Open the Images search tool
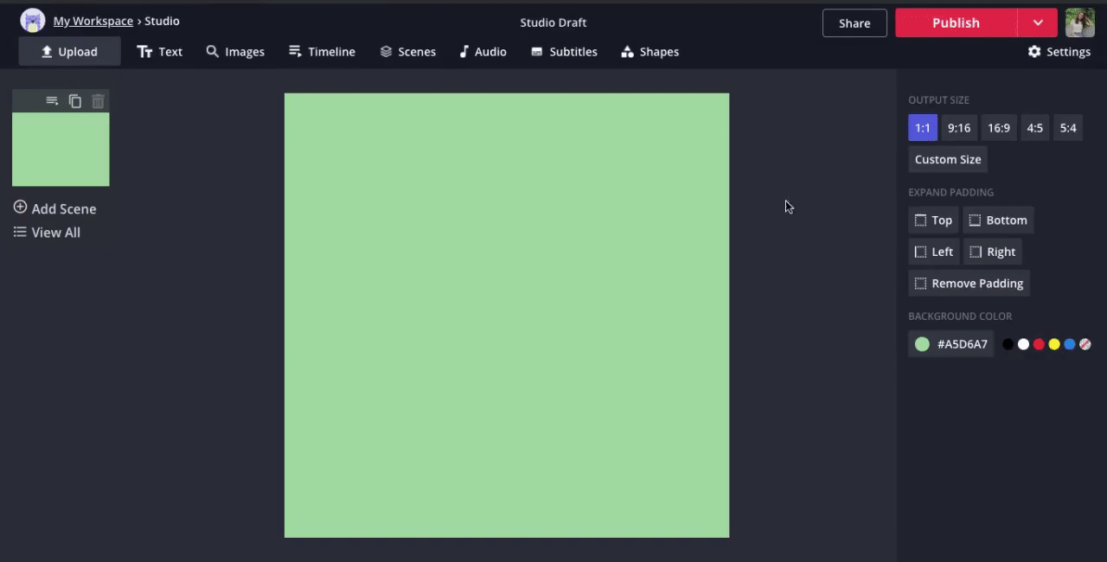Viewport: 1107px width, 562px height. (x=235, y=52)
